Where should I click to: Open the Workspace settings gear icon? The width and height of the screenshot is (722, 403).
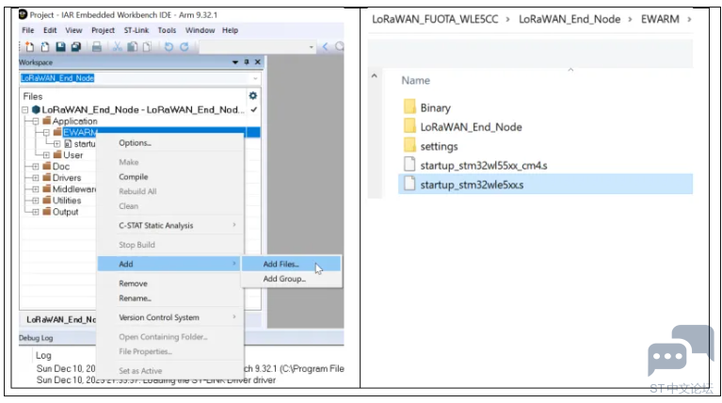click(x=253, y=96)
